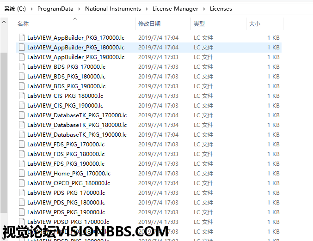The height and width of the screenshot is (241, 313).
Task: Select file name LabVIEW_BDS_PKG_180000.lc
Action: tap(66, 77)
